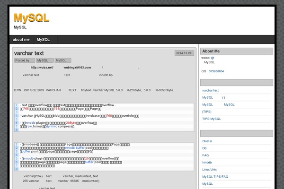Open the weibo @ profile link
This screenshot has width=284, height=189.
coord(213,58)
